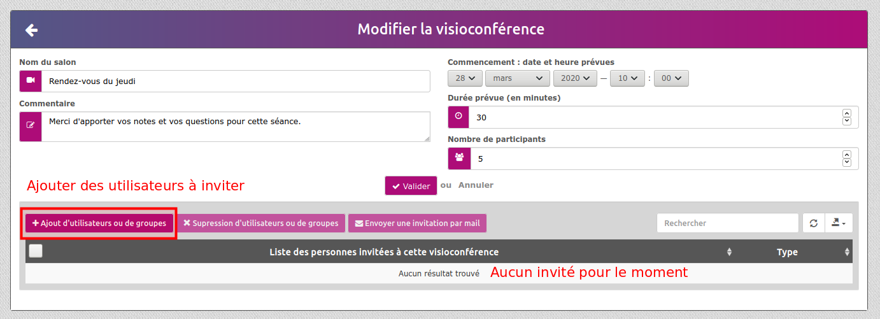Click the edit icon next to Commentaire
This screenshot has height=319, width=880.
pos(31,126)
